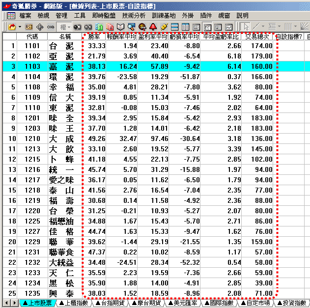The height and width of the screenshot is (308, 310).
Task: Click the line chart window icon
Action: (x=229, y=27)
